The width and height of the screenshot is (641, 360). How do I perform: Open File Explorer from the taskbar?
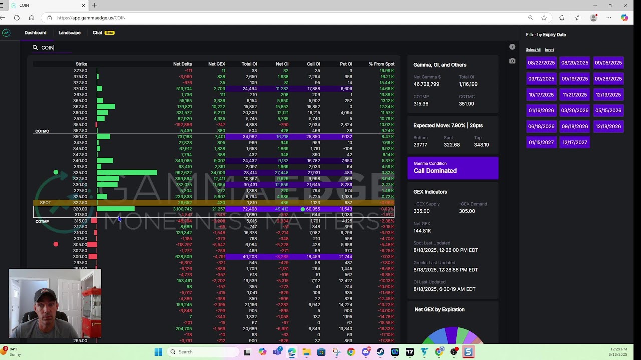click(x=306, y=352)
